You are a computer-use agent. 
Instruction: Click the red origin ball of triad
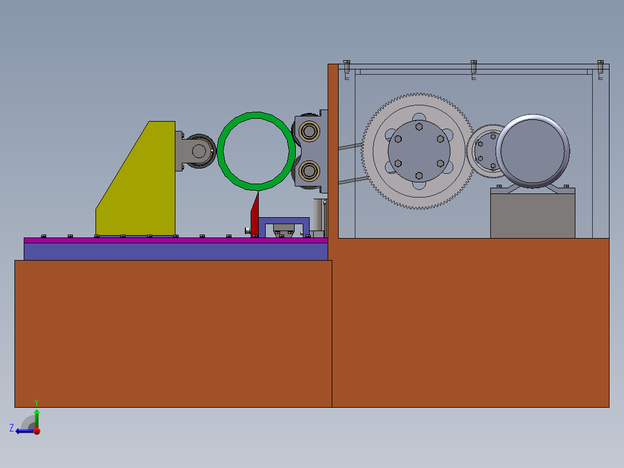point(37,431)
